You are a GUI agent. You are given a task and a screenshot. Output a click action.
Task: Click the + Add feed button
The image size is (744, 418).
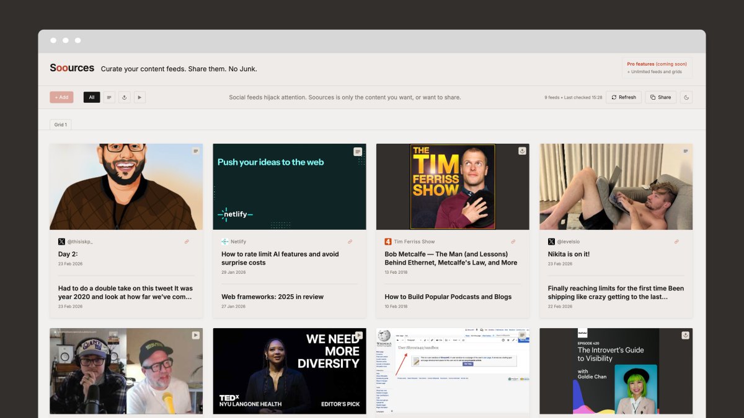(61, 97)
